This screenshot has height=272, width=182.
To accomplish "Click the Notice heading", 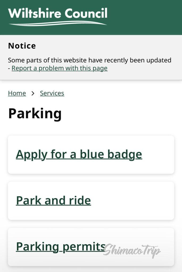I will point(22,46).
